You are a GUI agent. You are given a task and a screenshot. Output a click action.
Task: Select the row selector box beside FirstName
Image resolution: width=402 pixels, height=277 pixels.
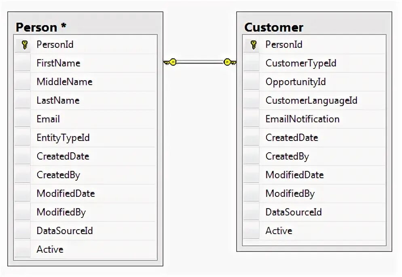click(x=23, y=63)
